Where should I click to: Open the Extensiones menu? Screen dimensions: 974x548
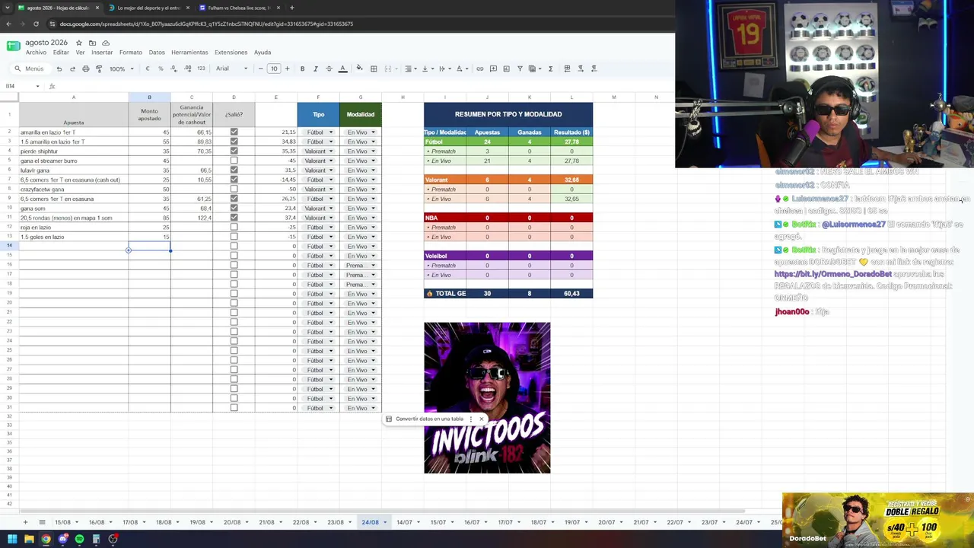pos(231,53)
